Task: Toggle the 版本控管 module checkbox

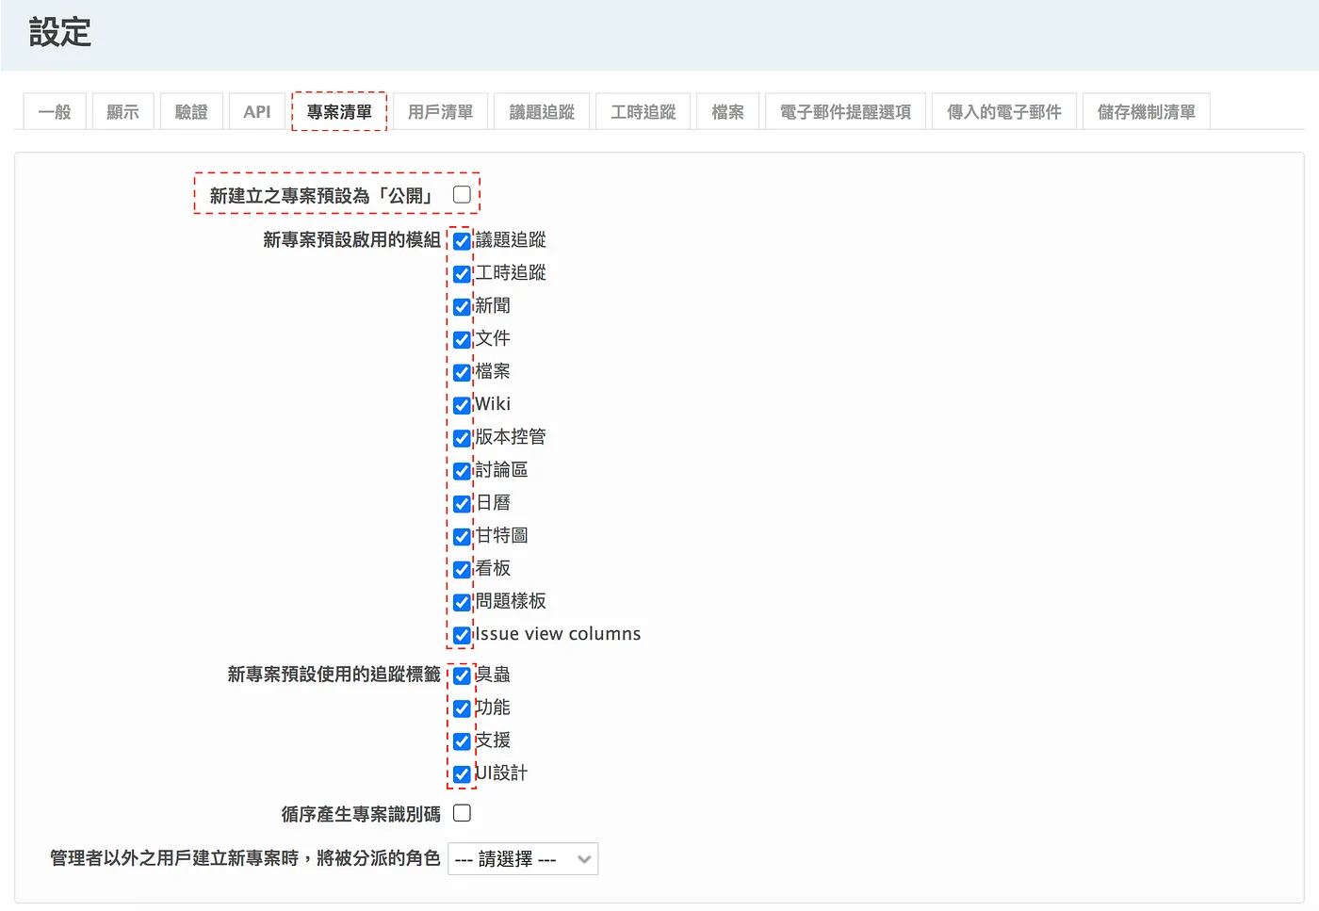Action: tap(462, 438)
